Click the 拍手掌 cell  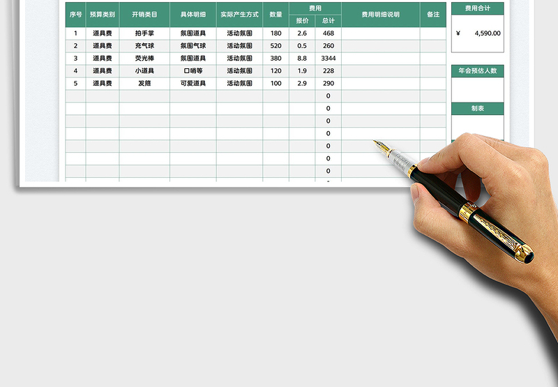144,33
